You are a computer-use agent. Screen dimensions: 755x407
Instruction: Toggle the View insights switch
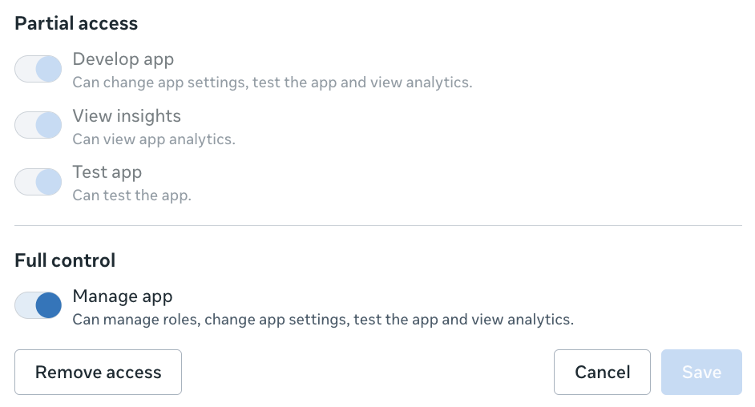38,125
